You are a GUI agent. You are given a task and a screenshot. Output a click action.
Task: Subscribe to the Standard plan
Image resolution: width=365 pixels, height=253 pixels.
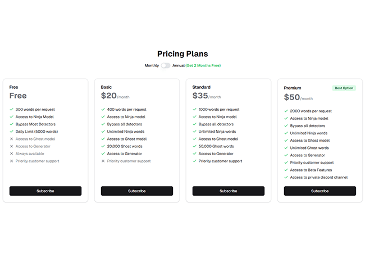pos(229,191)
